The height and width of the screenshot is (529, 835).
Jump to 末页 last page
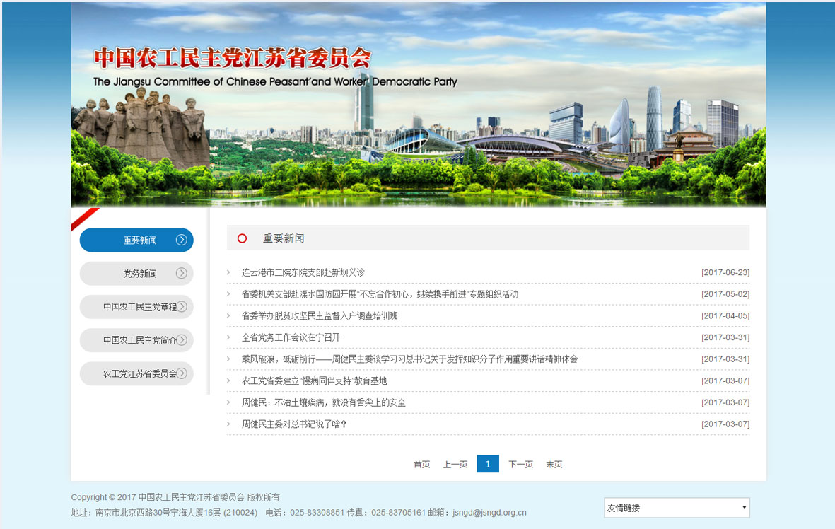[x=554, y=465]
